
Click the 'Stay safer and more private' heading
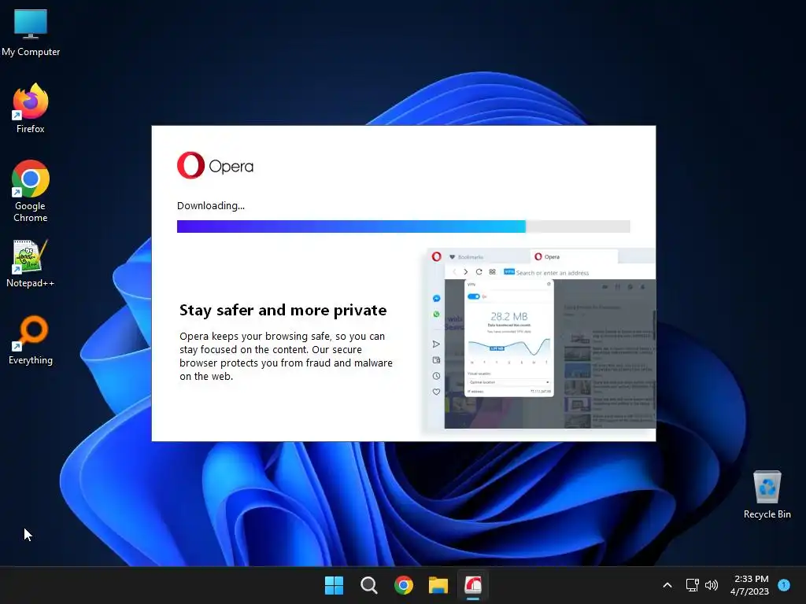283,310
